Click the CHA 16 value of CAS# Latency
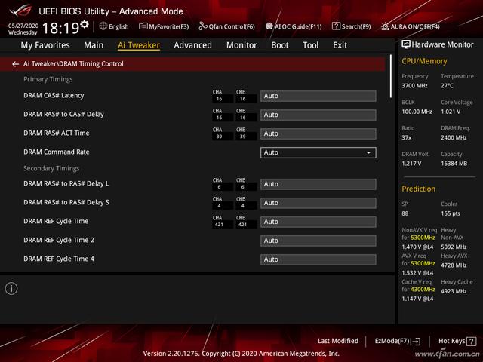The height and width of the screenshot is (362, 483). pyautogui.click(x=219, y=99)
